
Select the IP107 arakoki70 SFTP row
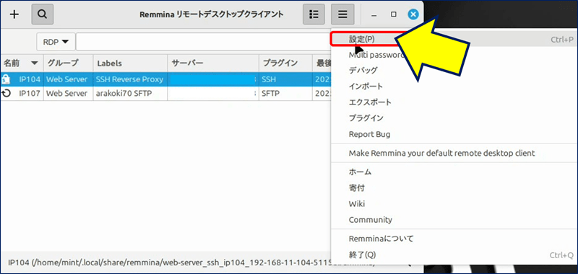[x=166, y=94]
